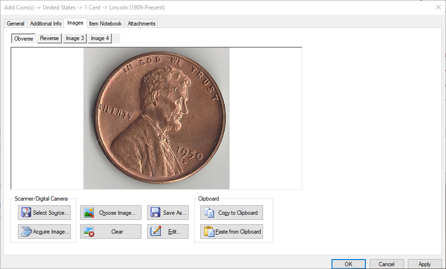This screenshot has width=446, height=269.
Task: Click the Copy to Clipboard documents icon
Action: [209, 213]
